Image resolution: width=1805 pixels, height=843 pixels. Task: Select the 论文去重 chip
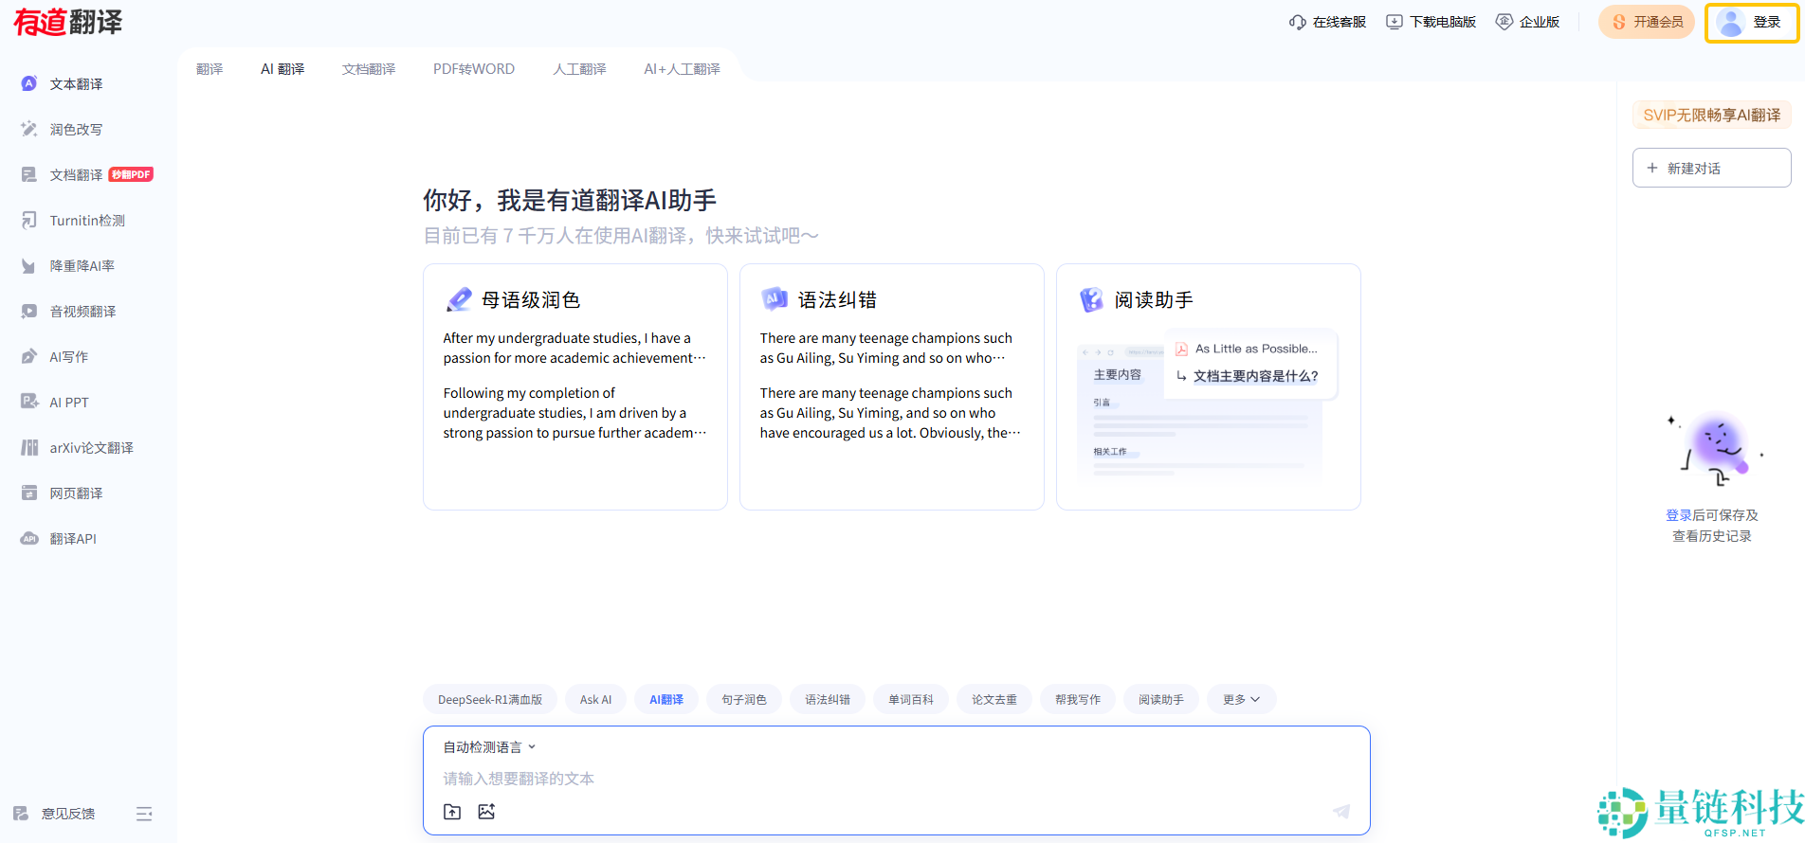click(x=994, y=700)
